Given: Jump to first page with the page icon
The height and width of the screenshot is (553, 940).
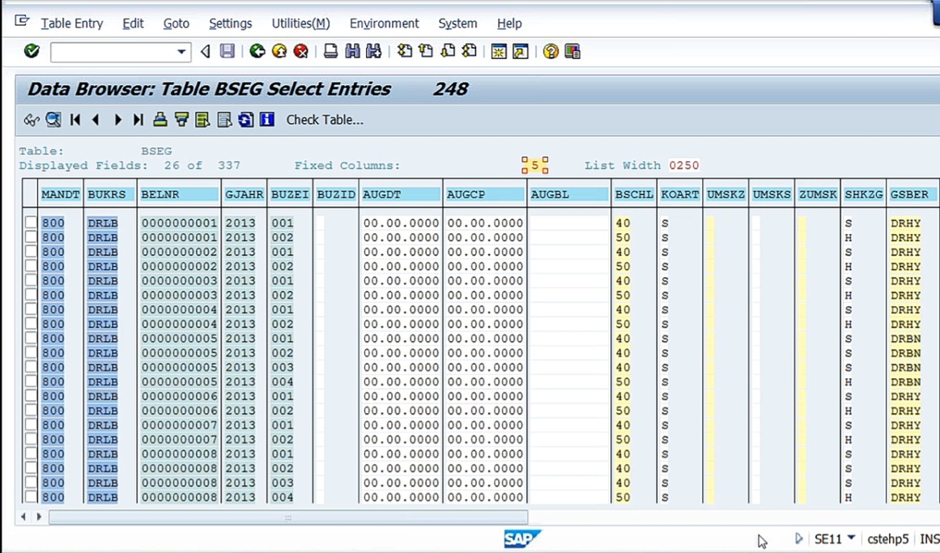Looking at the screenshot, I should 405,52.
